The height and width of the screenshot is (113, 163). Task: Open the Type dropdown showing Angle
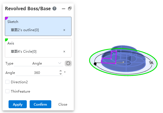(x=38, y=63)
